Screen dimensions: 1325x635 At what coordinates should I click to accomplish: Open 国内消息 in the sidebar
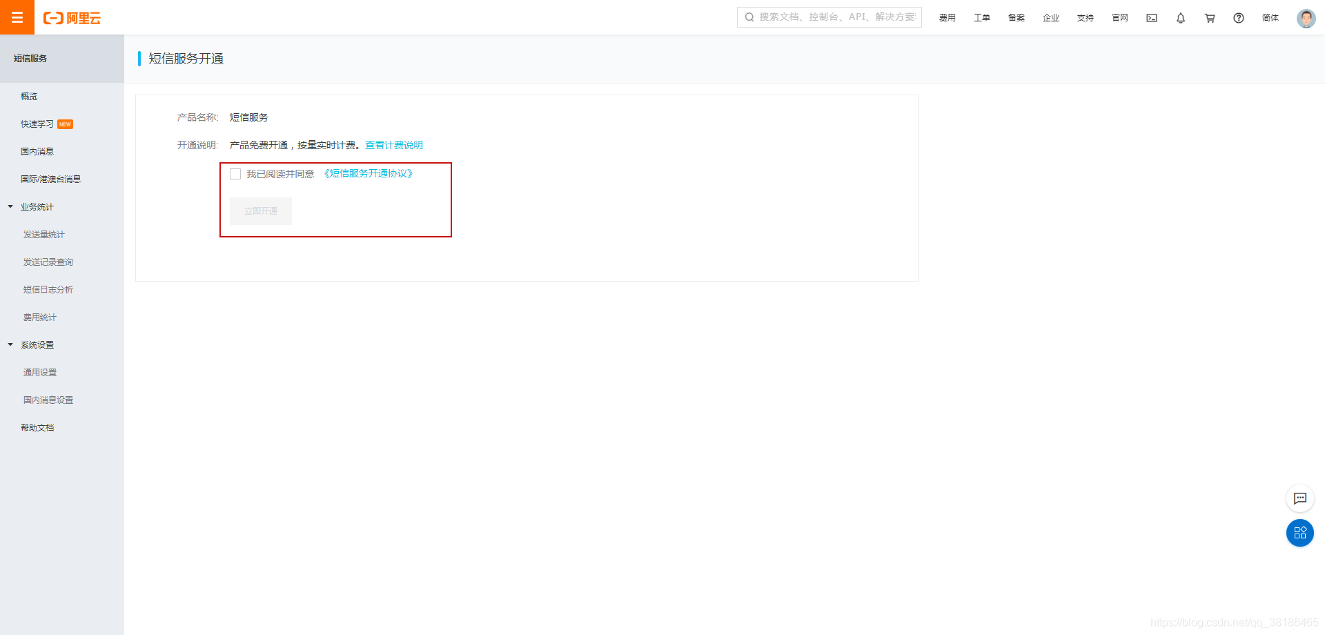coord(37,152)
